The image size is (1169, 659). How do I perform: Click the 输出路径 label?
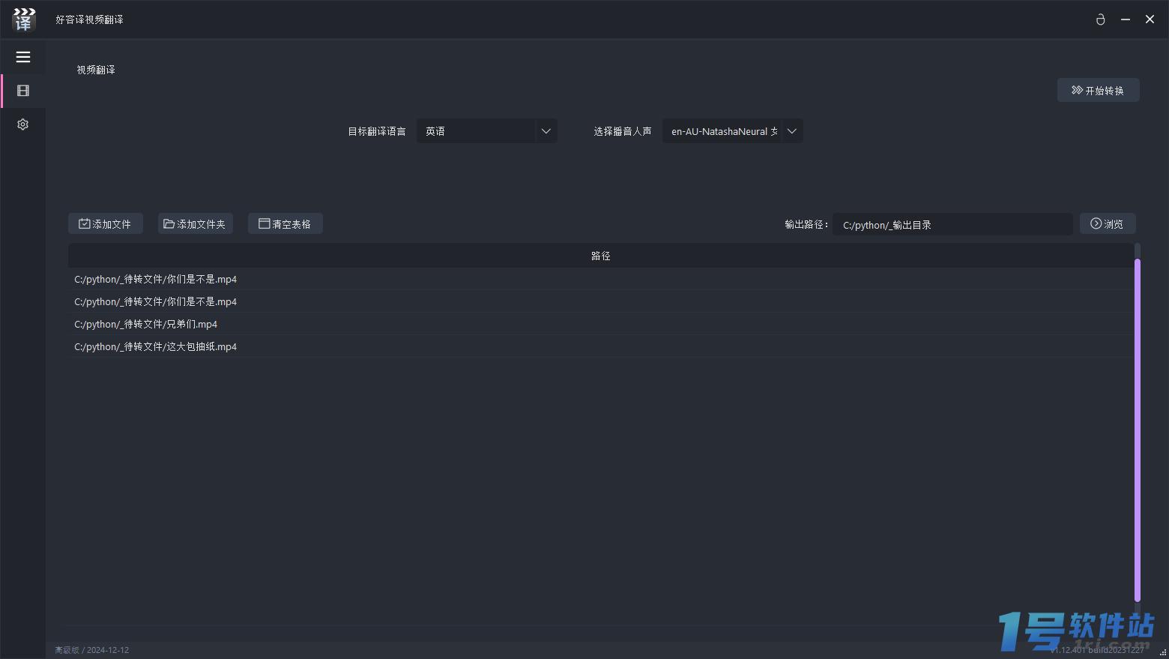coord(806,224)
